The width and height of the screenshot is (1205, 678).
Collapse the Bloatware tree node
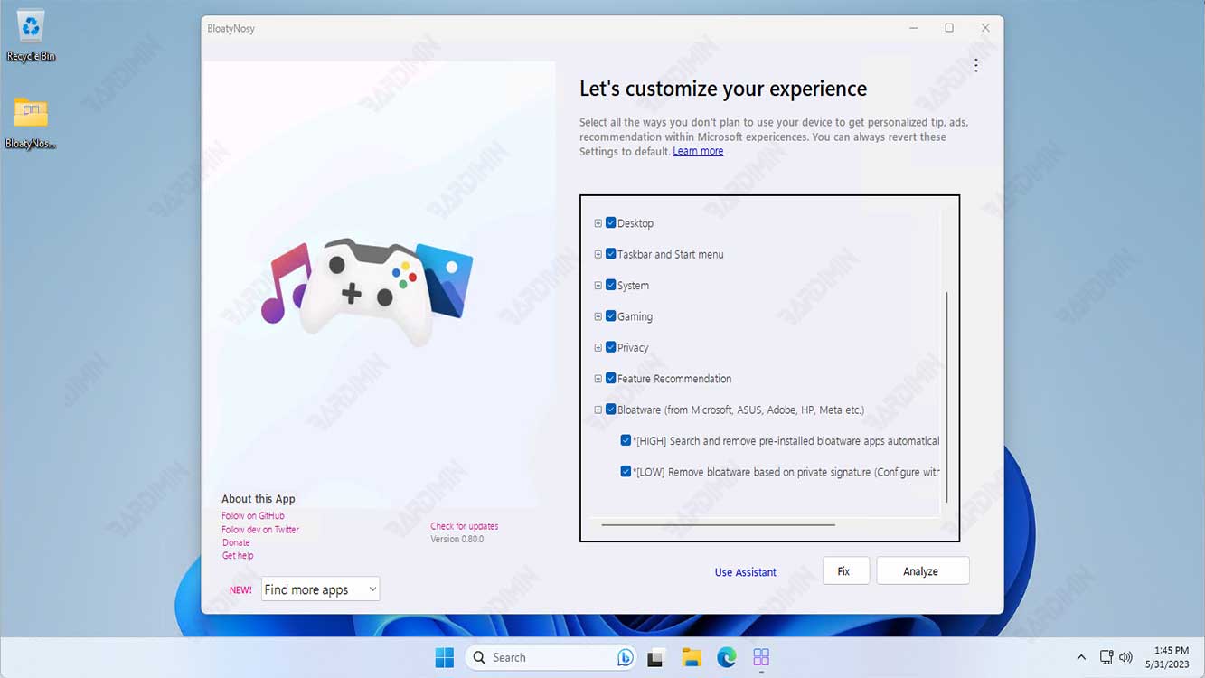[x=598, y=410]
